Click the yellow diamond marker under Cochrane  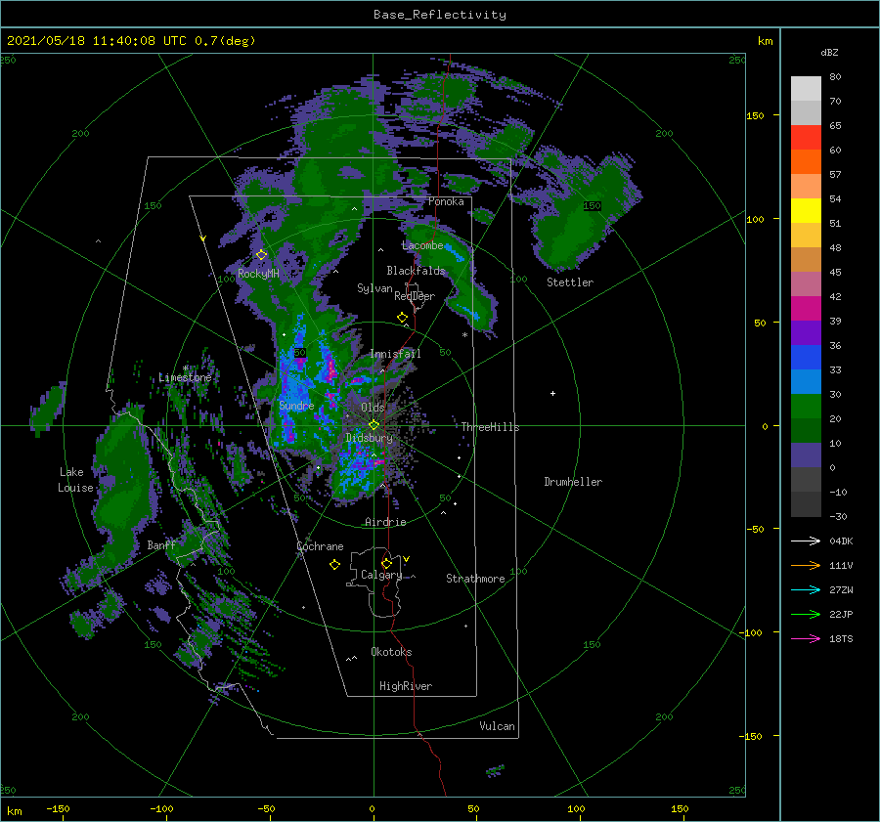334,565
